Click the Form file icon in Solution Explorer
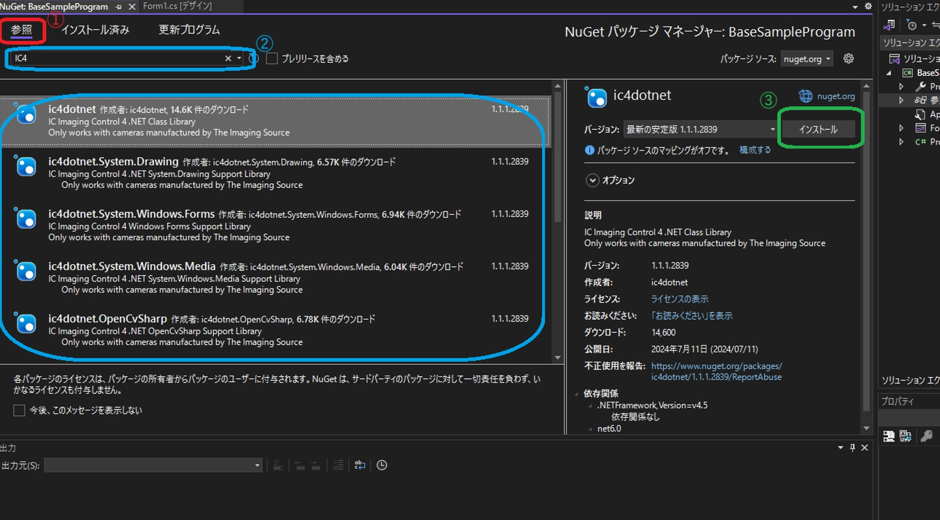Screen dimensions: 940x520 pos(921,128)
